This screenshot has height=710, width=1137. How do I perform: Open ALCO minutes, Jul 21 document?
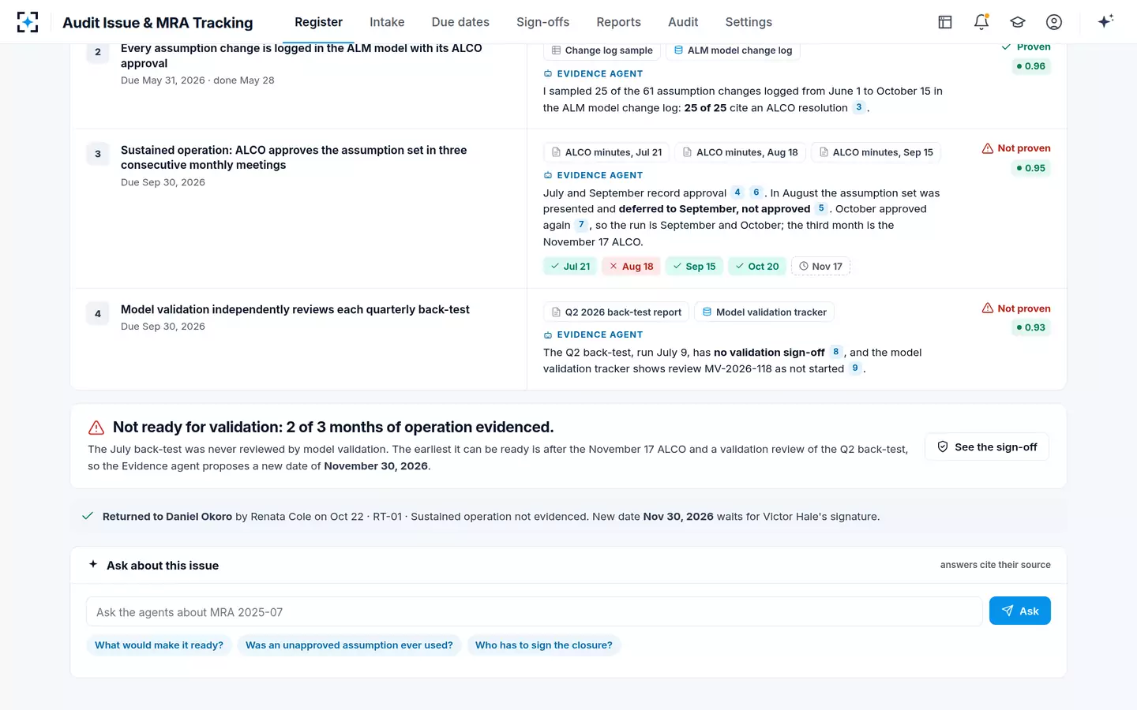click(x=606, y=152)
